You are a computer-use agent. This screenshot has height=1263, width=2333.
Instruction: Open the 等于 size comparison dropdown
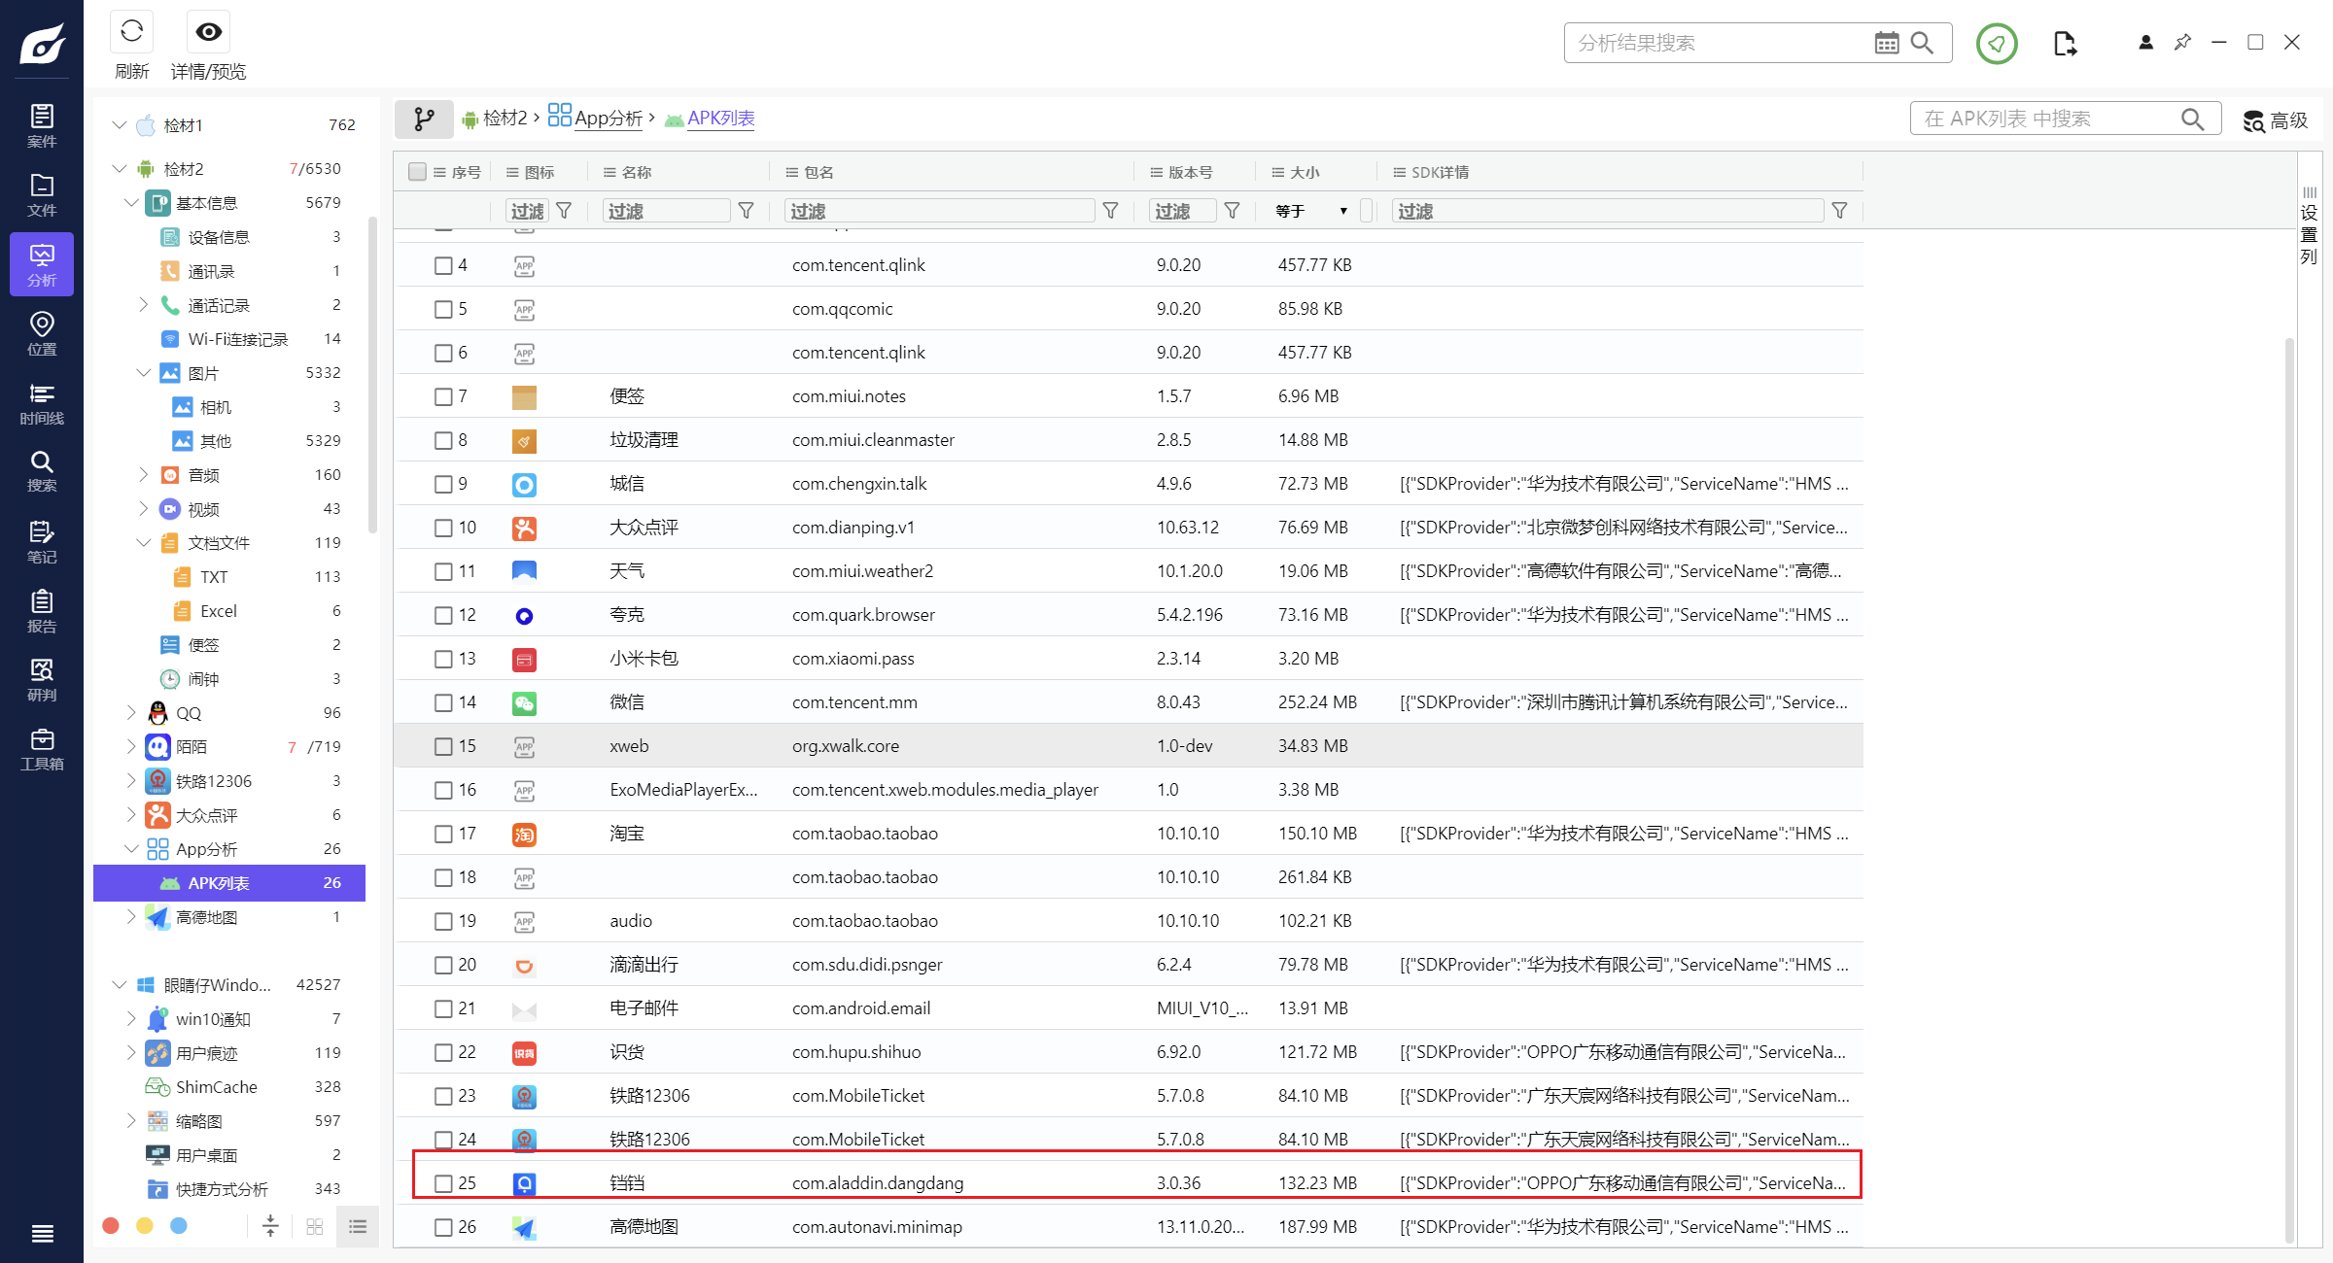point(1310,211)
